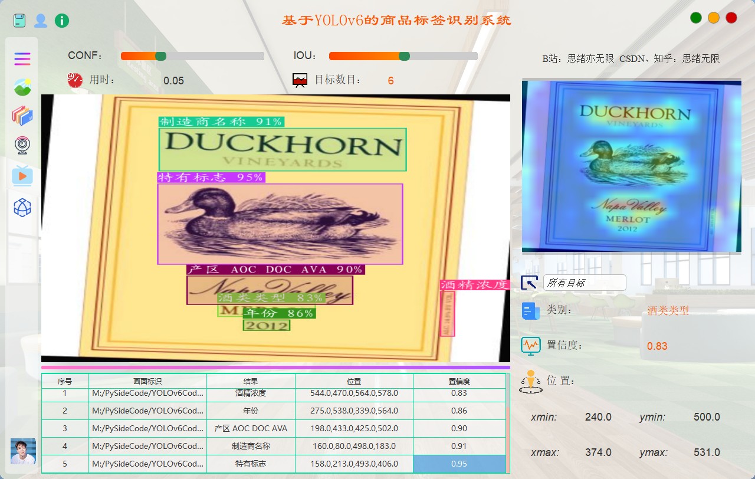
Task: Click row number 2 cell
Action: click(65, 411)
